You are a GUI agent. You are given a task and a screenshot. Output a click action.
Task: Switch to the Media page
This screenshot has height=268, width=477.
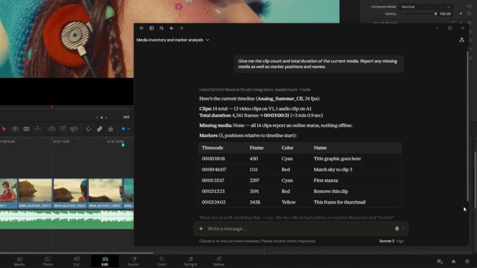click(x=19, y=261)
